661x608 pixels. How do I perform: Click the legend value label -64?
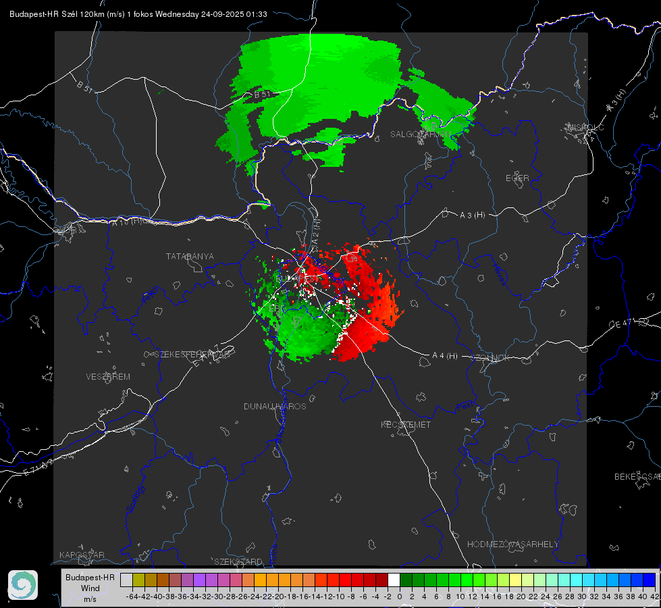click(x=132, y=597)
